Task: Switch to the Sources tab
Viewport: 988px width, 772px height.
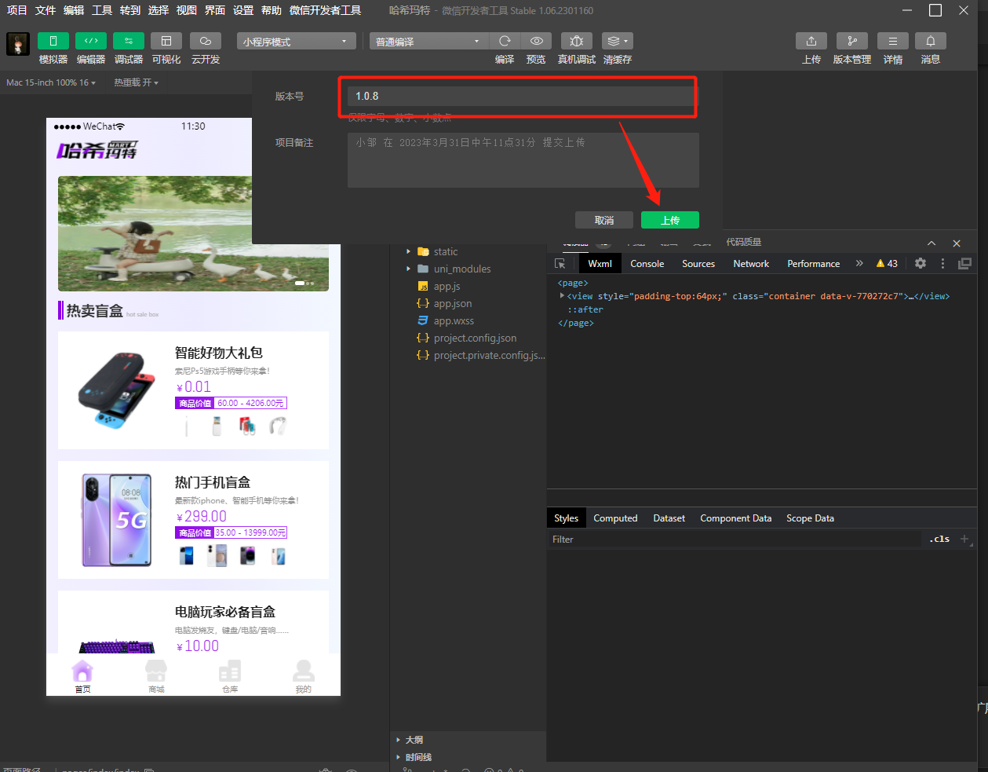Action: coord(698,264)
